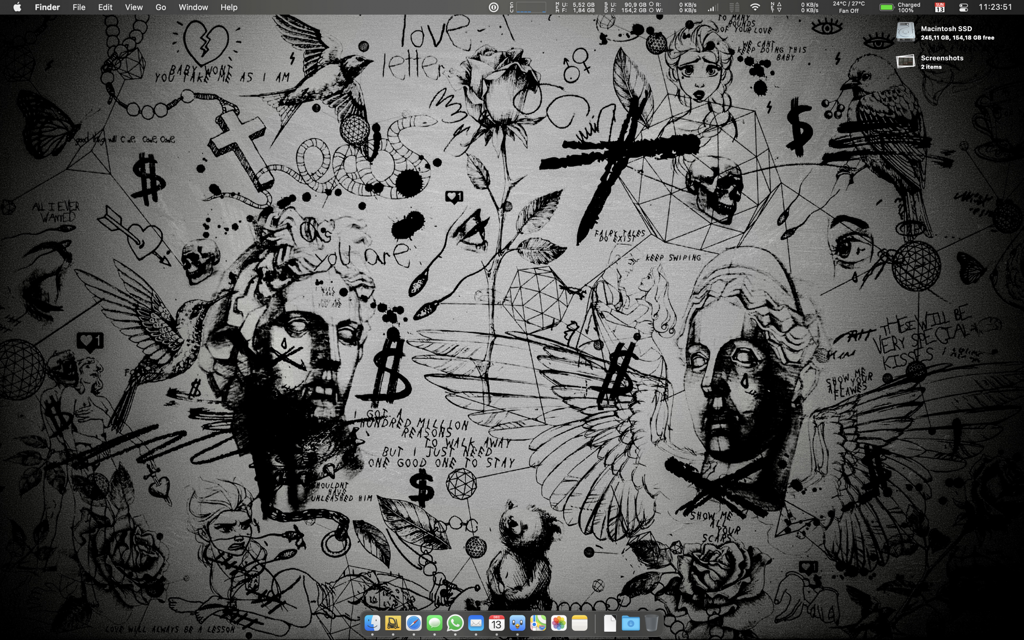This screenshot has height=640, width=1024.
Task: Click the CPU usage graph in menu bar
Action: tap(530, 7)
